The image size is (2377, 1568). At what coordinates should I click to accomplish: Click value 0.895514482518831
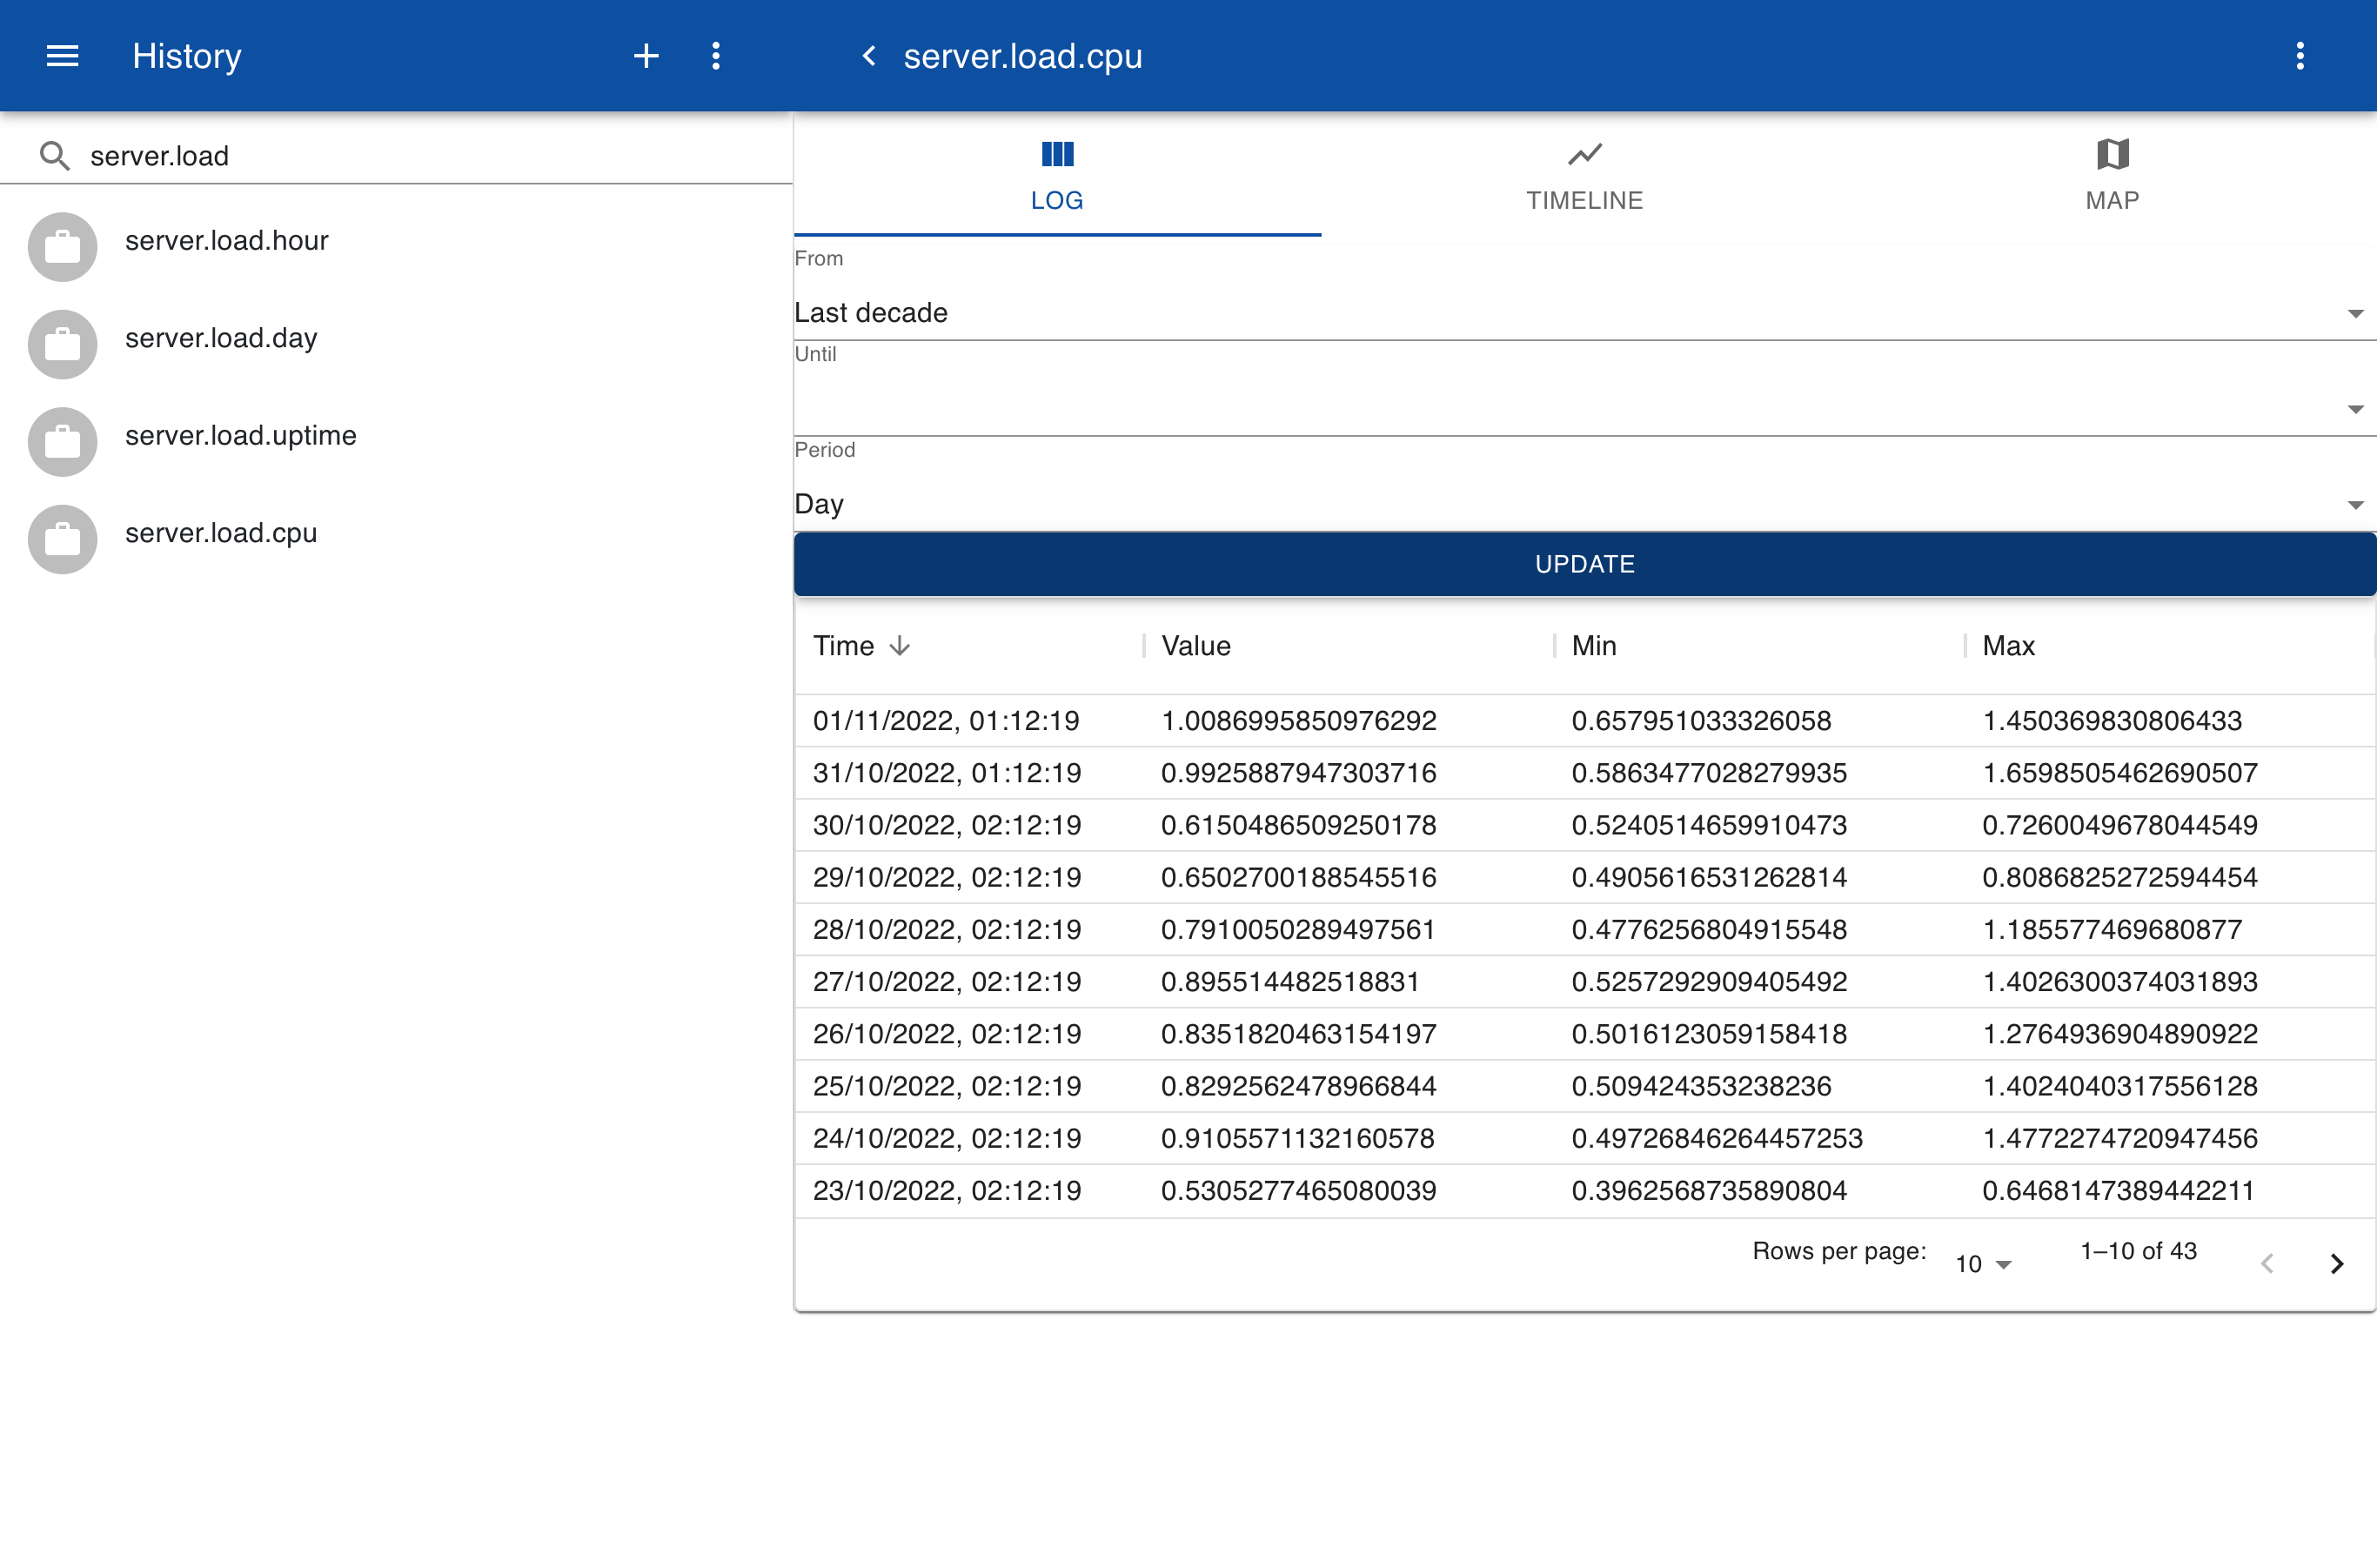(1290, 982)
